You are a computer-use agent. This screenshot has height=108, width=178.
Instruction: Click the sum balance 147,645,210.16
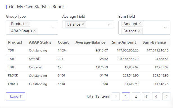click(x=157, y=50)
